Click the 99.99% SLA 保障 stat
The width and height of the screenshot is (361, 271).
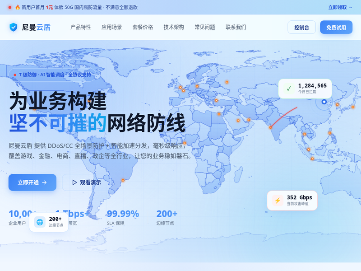pyautogui.click(x=123, y=217)
